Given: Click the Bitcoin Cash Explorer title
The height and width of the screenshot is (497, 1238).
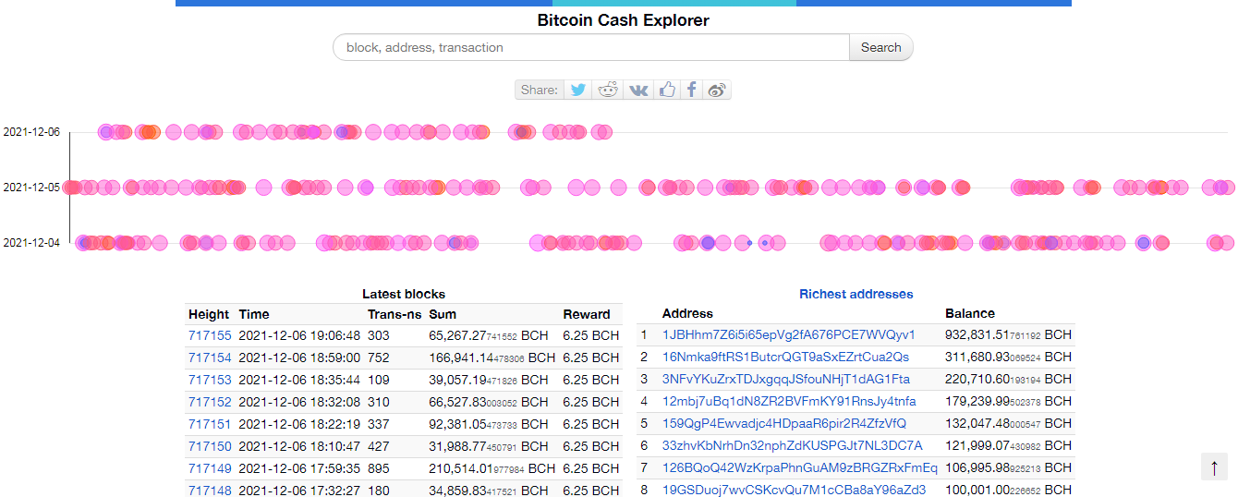Looking at the screenshot, I should tap(624, 20).
